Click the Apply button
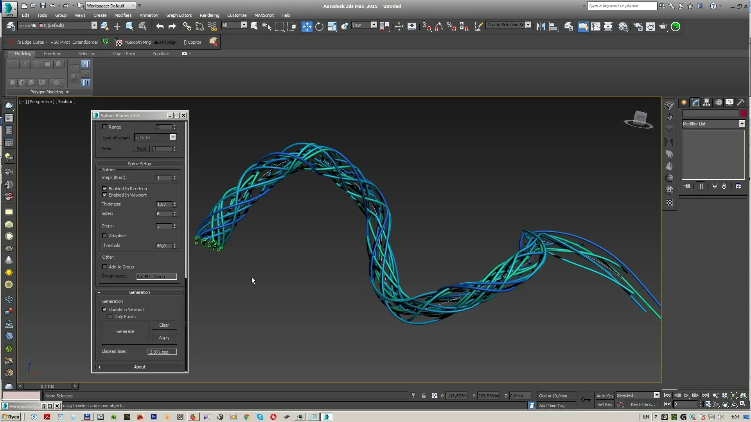Screen dimensions: 751x422 (x=163, y=338)
